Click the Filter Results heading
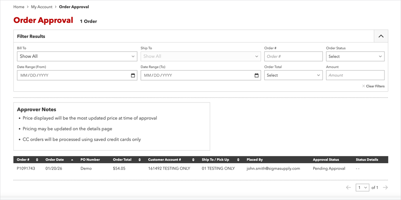 click(x=31, y=36)
